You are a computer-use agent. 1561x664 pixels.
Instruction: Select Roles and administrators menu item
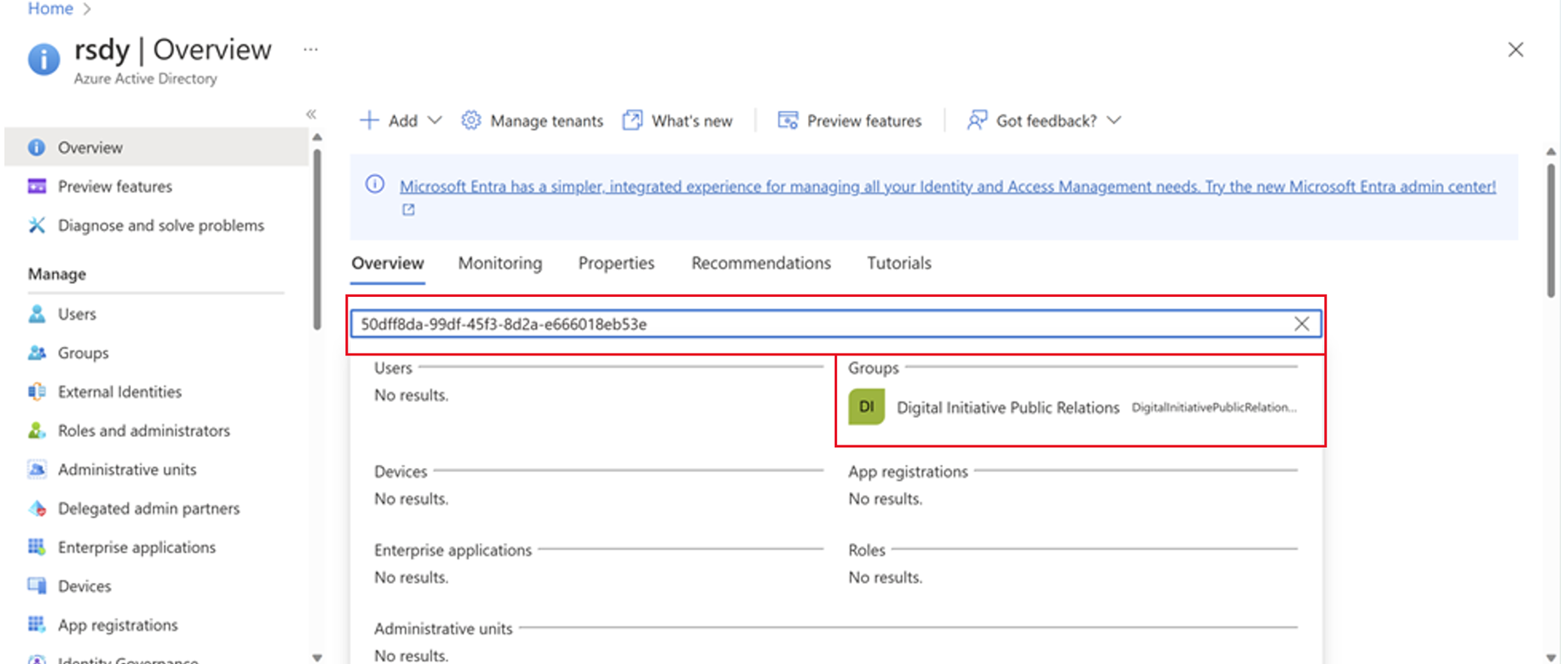pyautogui.click(x=143, y=430)
